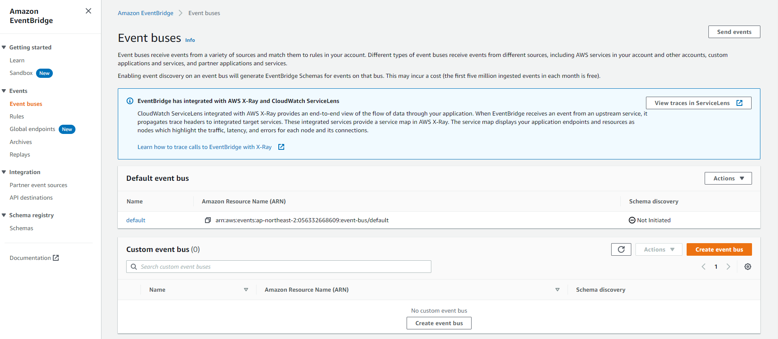Click Create event bus in empty table
778x339 pixels.
click(x=439, y=323)
